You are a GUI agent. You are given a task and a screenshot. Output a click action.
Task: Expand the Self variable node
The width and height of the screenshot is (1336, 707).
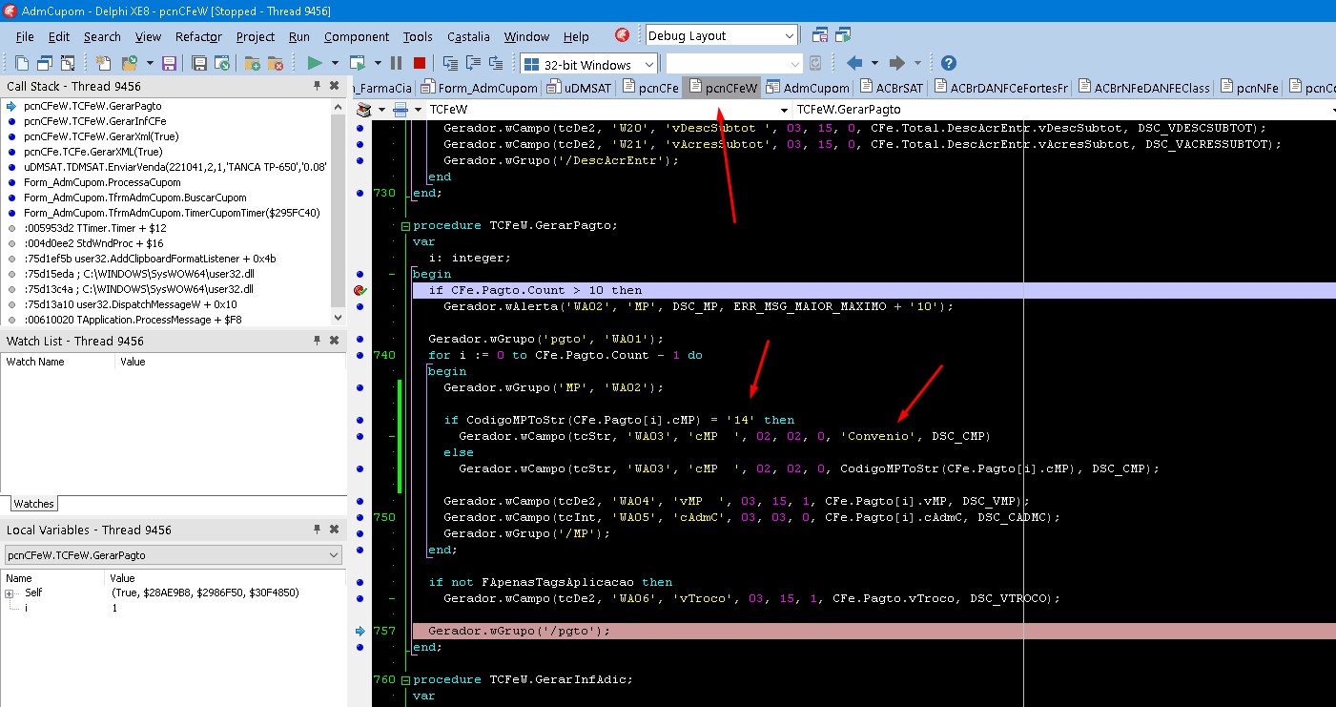[10, 593]
